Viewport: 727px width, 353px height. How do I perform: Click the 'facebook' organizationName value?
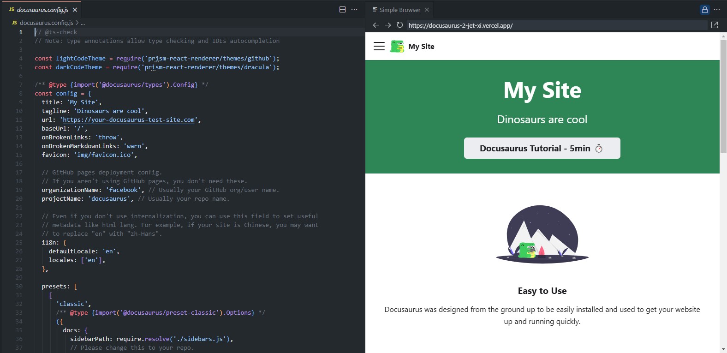[124, 190]
